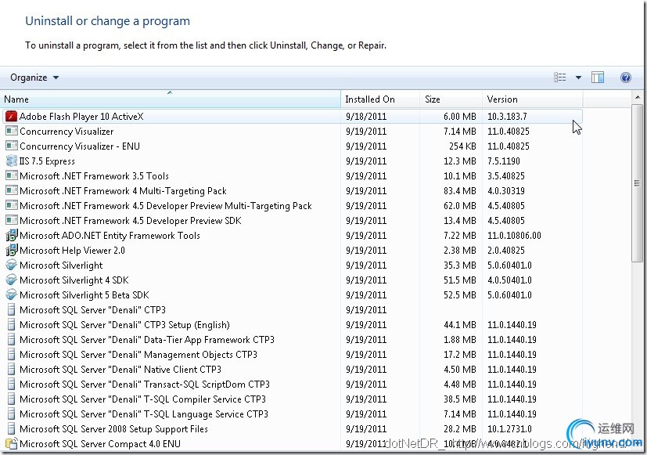Click the vertical scrollbar thumb
This screenshot has height=455, width=647.
pyautogui.click(x=638, y=183)
